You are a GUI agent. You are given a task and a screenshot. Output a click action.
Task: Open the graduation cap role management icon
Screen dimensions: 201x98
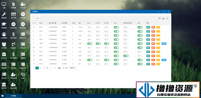pos(4,25)
